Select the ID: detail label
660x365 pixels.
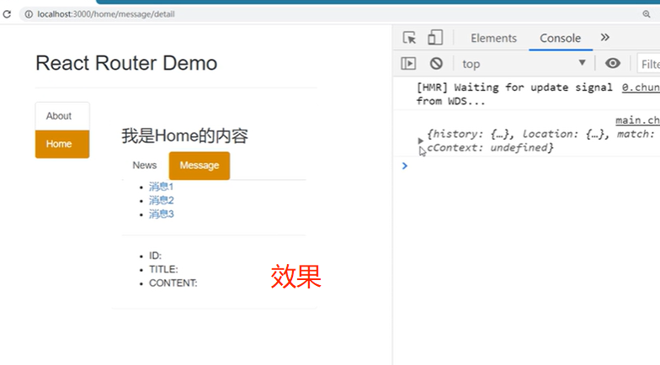[x=155, y=256]
